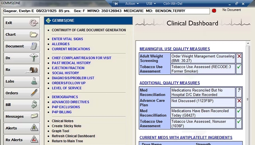
Task: Open the Document notepad icon
Action: pos(34,46)
